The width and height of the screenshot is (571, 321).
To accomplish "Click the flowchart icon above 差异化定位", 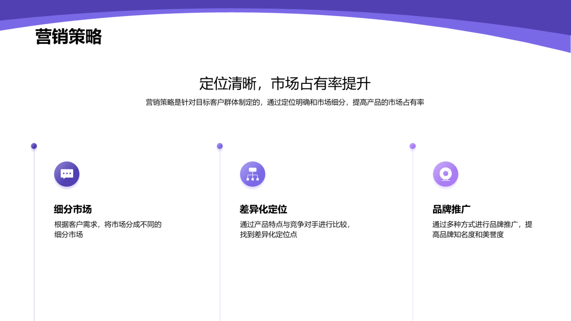I will pyautogui.click(x=252, y=174).
